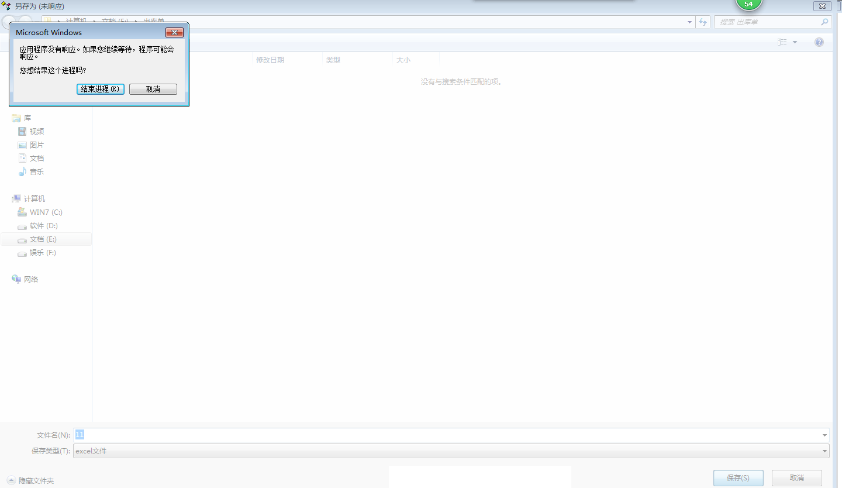Select the 文档 (E:) drive

pos(43,239)
